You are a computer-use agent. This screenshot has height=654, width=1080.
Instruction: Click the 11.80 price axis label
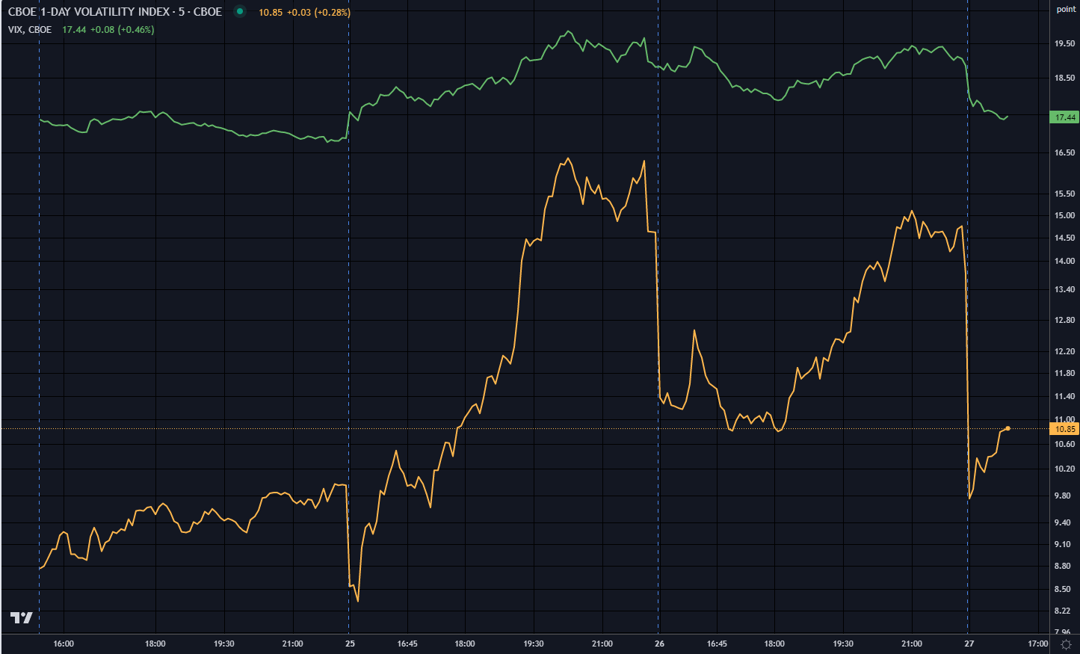1064,373
